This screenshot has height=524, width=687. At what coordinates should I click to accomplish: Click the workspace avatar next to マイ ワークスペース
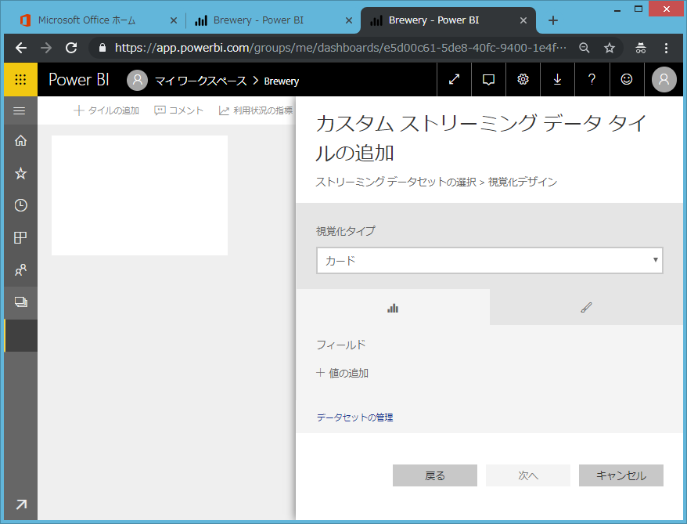(137, 80)
